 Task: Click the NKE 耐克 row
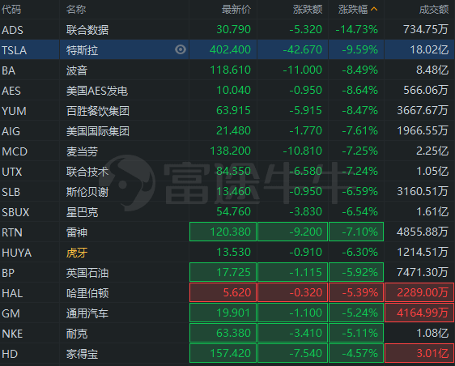(x=227, y=333)
